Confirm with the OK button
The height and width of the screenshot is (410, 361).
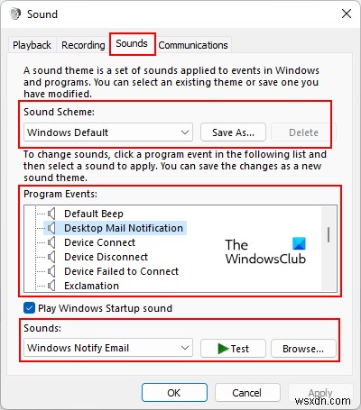coord(174,393)
